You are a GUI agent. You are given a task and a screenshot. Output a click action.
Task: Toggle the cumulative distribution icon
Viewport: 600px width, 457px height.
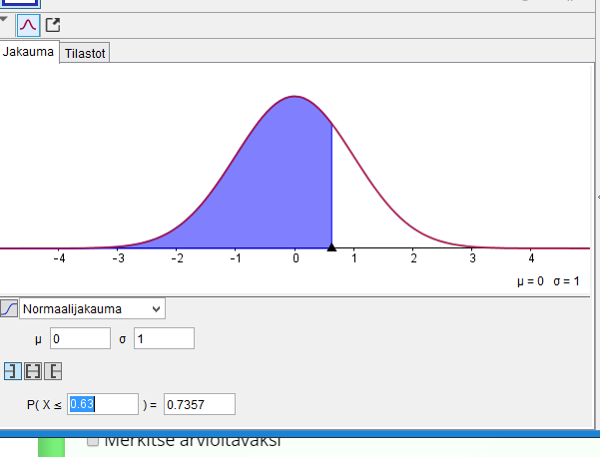(9, 309)
